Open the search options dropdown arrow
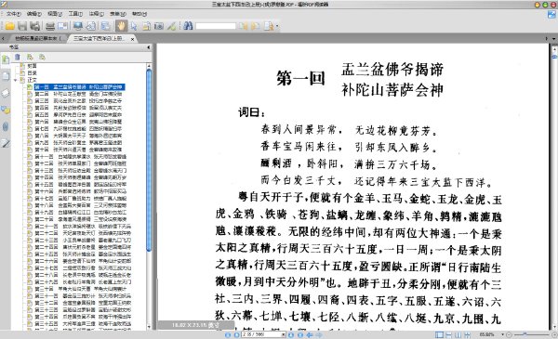 (277, 26)
